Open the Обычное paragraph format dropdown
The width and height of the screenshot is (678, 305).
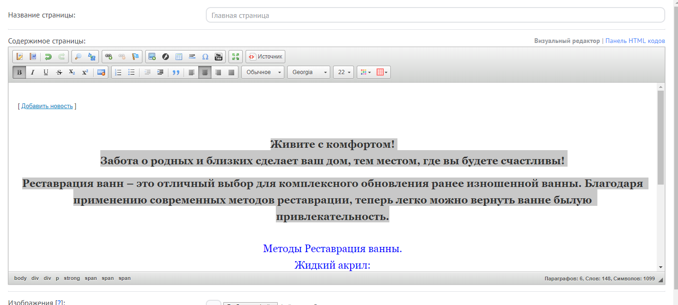(263, 72)
